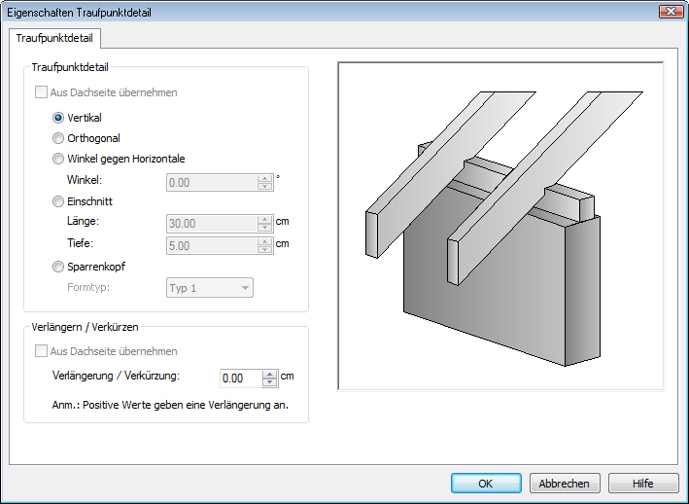Increase Länge with the up arrow
The image size is (689, 504).
(x=265, y=219)
